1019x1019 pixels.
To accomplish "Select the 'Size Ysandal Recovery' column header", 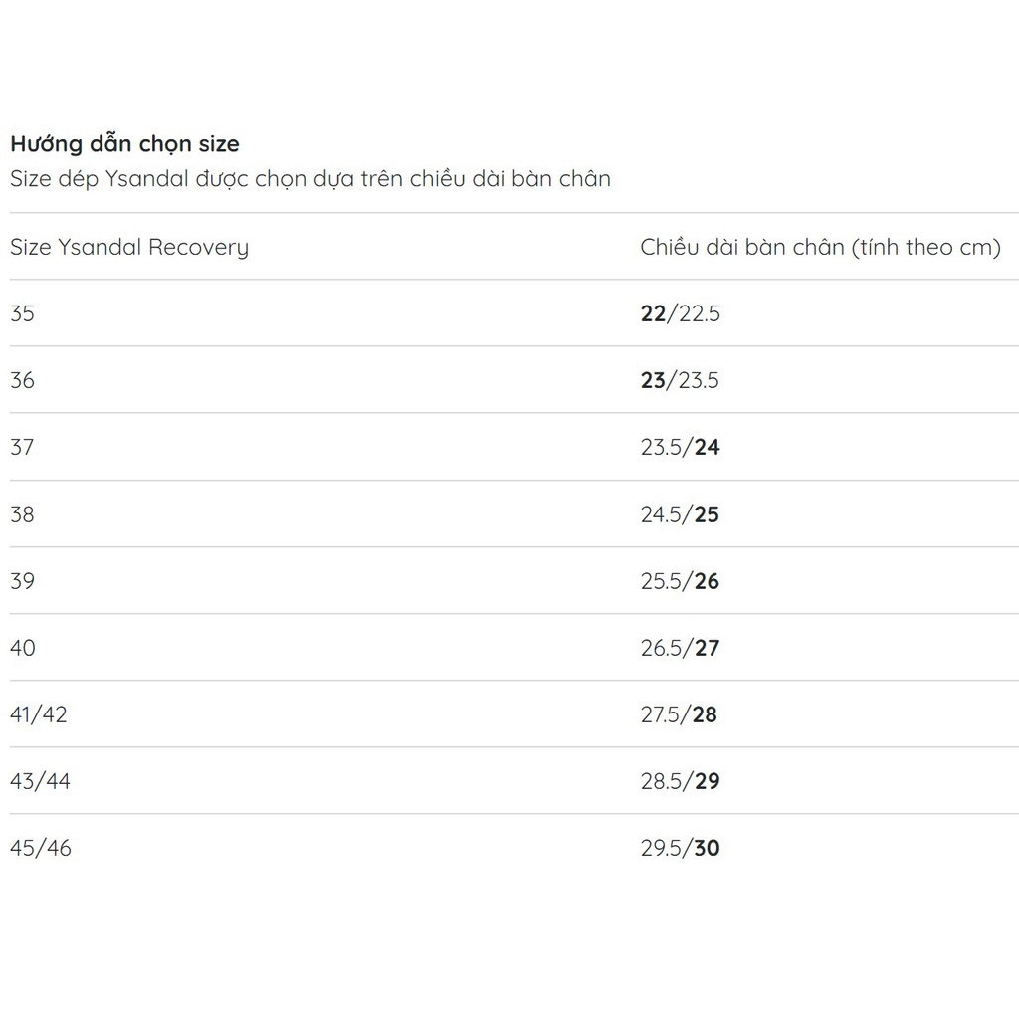I will [129, 247].
